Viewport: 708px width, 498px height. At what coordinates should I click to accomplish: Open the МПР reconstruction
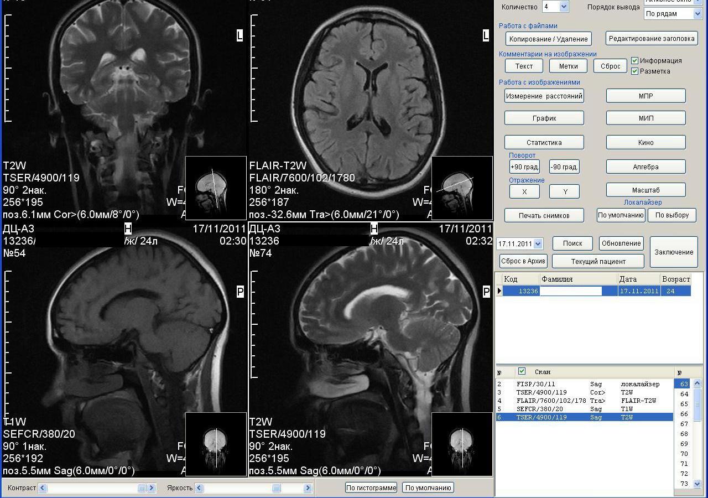click(646, 96)
